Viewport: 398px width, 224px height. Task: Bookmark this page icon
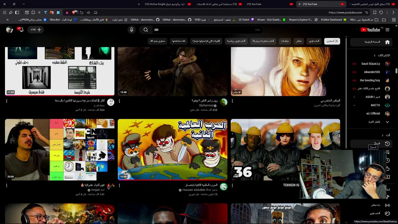click(x=375, y=12)
